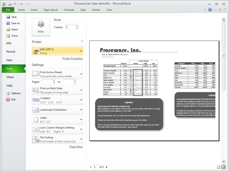The image size is (229, 172).
Task: Click the Copies input field
Action: pyautogui.click(x=70, y=27)
